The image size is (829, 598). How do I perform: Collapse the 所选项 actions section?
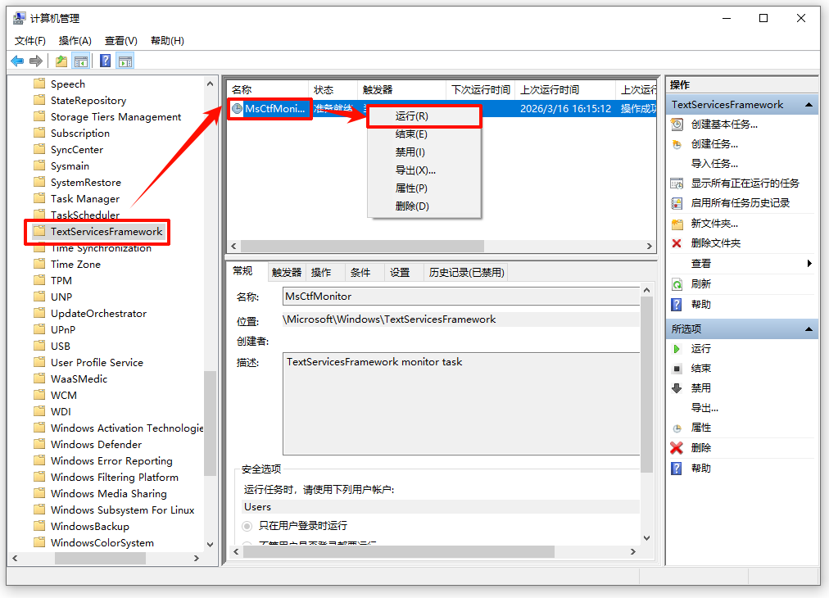808,328
